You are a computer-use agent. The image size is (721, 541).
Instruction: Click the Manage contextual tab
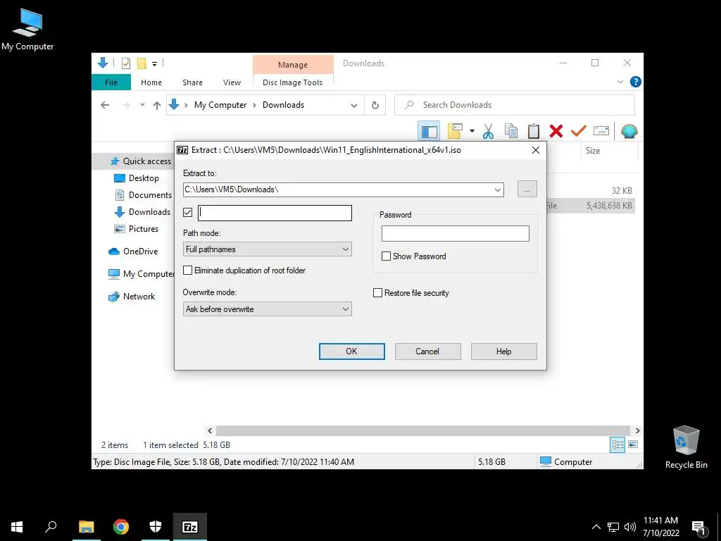[293, 65]
